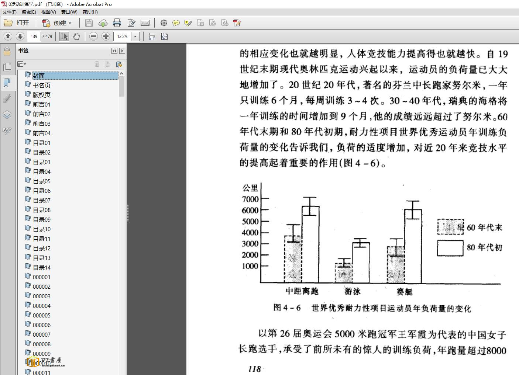Activate the hand pan tool
Viewport: 519px width, 375px height.
coord(76,36)
